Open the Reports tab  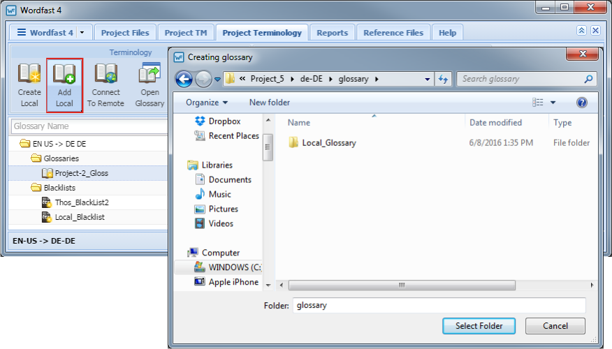(332, 33)
